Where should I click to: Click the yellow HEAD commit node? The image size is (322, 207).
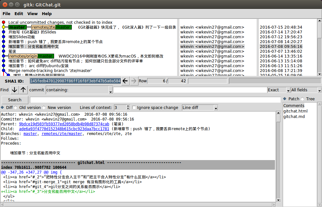pyautogui.click(x=4, y=27)
